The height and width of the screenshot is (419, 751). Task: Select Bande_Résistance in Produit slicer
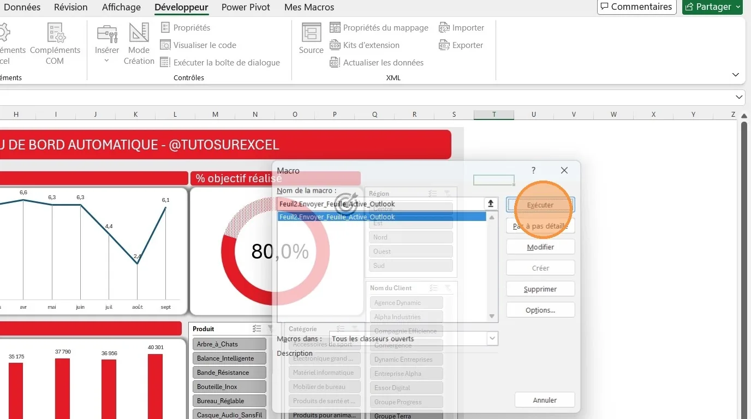click(229, 373)
